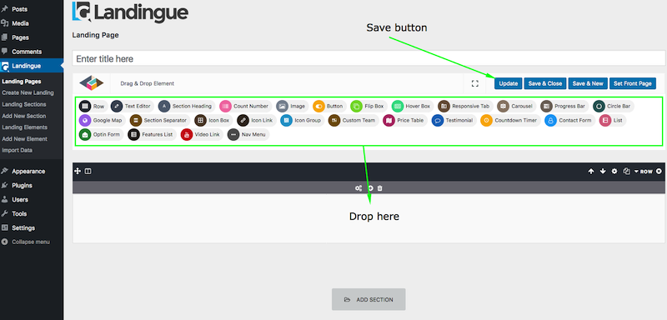Focus the Enter title here field
Screen dimensions: 667x320
click(369, 58)
